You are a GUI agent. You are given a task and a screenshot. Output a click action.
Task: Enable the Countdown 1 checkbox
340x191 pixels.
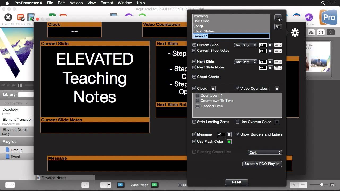[x=198, y=95]
